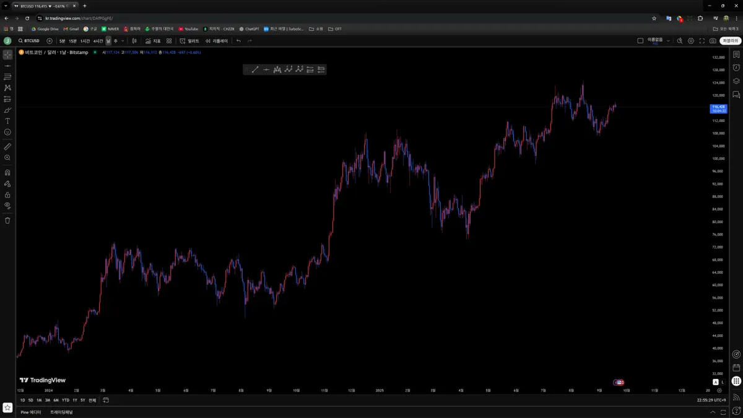Click the 퍼블리쉬 publish button
Image resolution: width=743 pixels, height=418 pixels.
coord(730,41)
